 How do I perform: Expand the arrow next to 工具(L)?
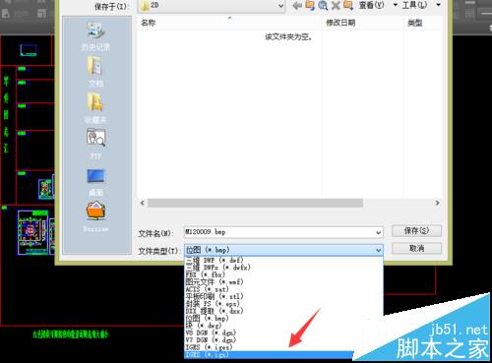coord(438,5)
